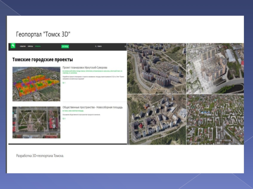The image size is (253, 189).
Task: Select top-right 3D tower mesh image
Action: click(215, 68)
